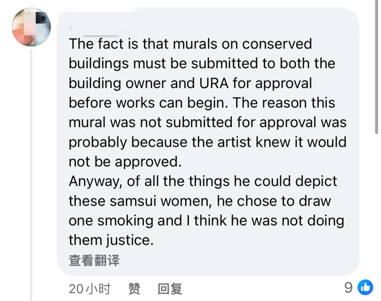Click the word probably in the comment
This screenshot has height=301, width=381.
98,142
